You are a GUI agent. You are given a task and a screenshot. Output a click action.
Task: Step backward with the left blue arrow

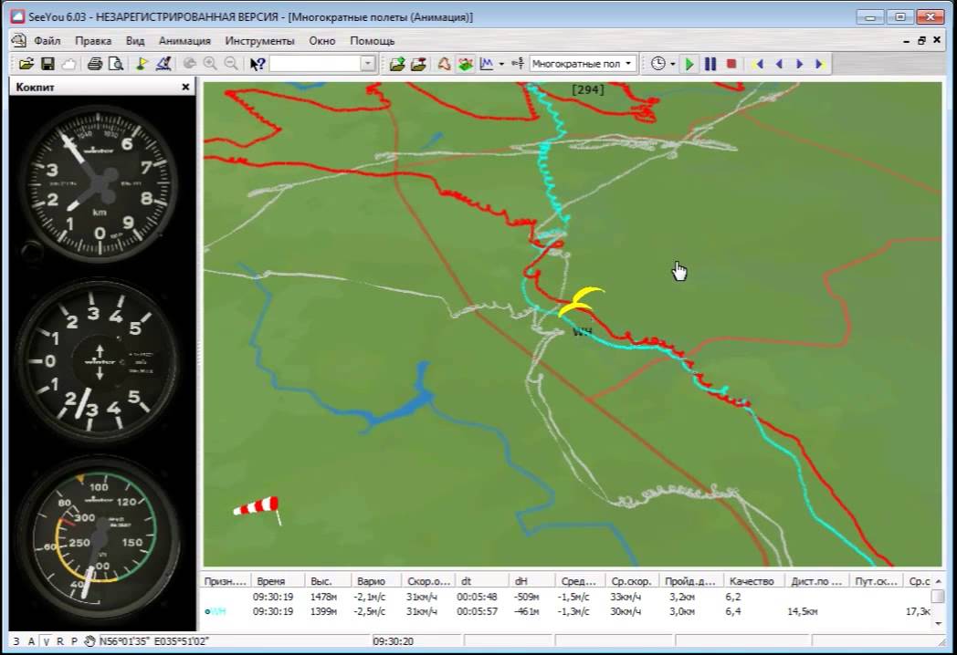click(780, 64)
